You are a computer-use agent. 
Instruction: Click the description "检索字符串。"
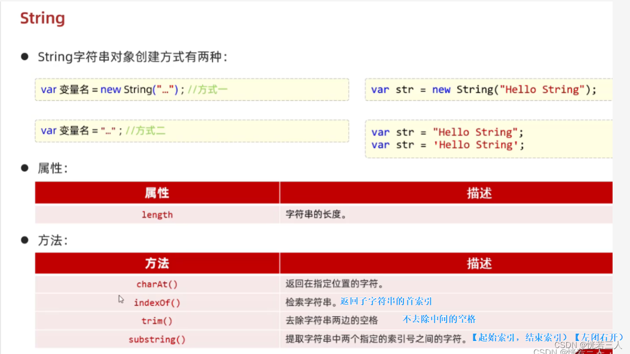point(311,302)
